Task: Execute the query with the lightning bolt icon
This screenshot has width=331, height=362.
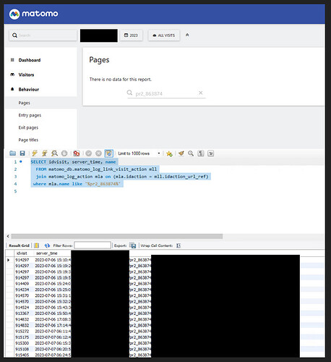Action: coord(35,153)
